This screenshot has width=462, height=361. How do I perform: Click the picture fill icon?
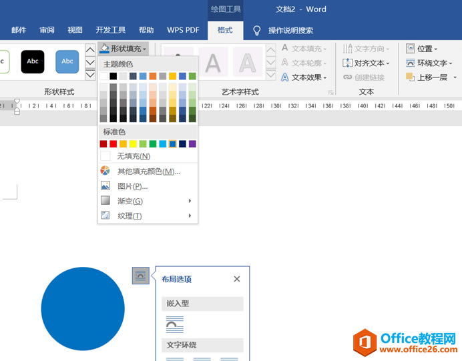[x=105, y=186]
